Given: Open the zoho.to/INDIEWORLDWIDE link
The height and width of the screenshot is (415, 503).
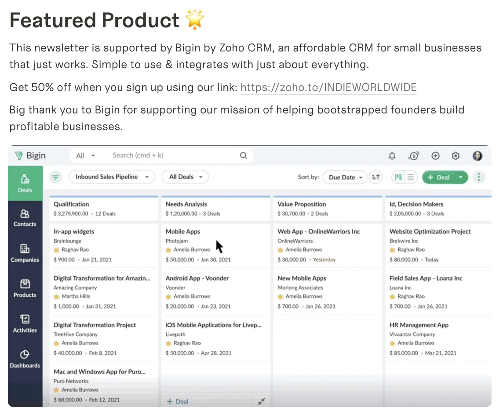Looking at the screenshot, I should [328, 87].
